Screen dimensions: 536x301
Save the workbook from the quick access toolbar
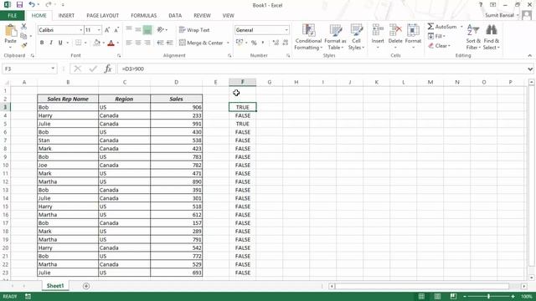[x=19, y=5]
